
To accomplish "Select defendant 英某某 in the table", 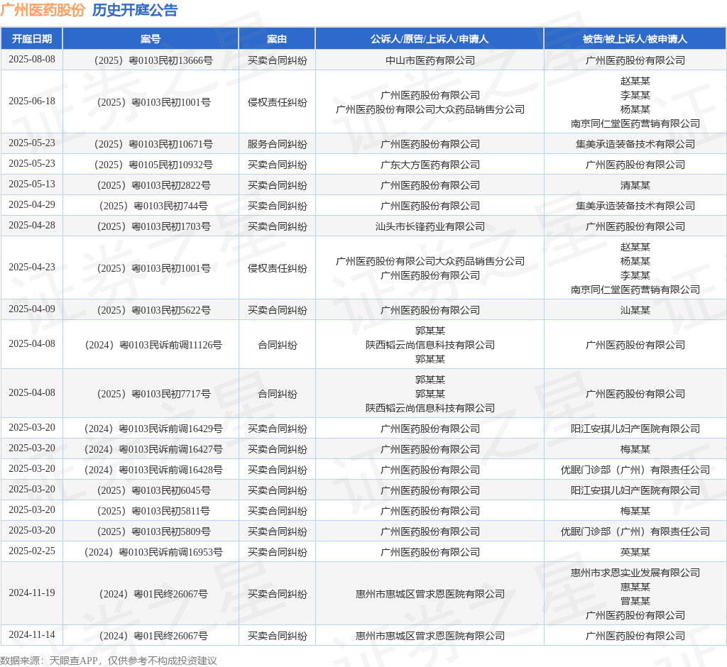I will (x=635, y=552).
